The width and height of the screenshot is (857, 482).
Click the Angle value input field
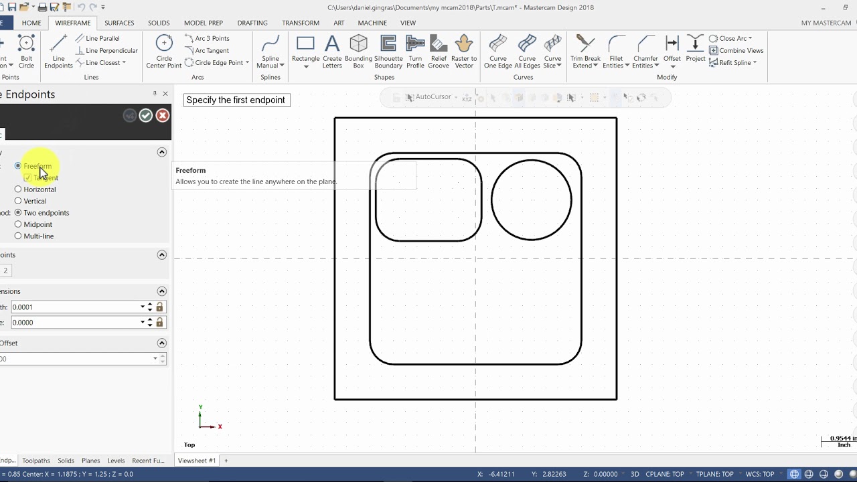tap(76, 323)
